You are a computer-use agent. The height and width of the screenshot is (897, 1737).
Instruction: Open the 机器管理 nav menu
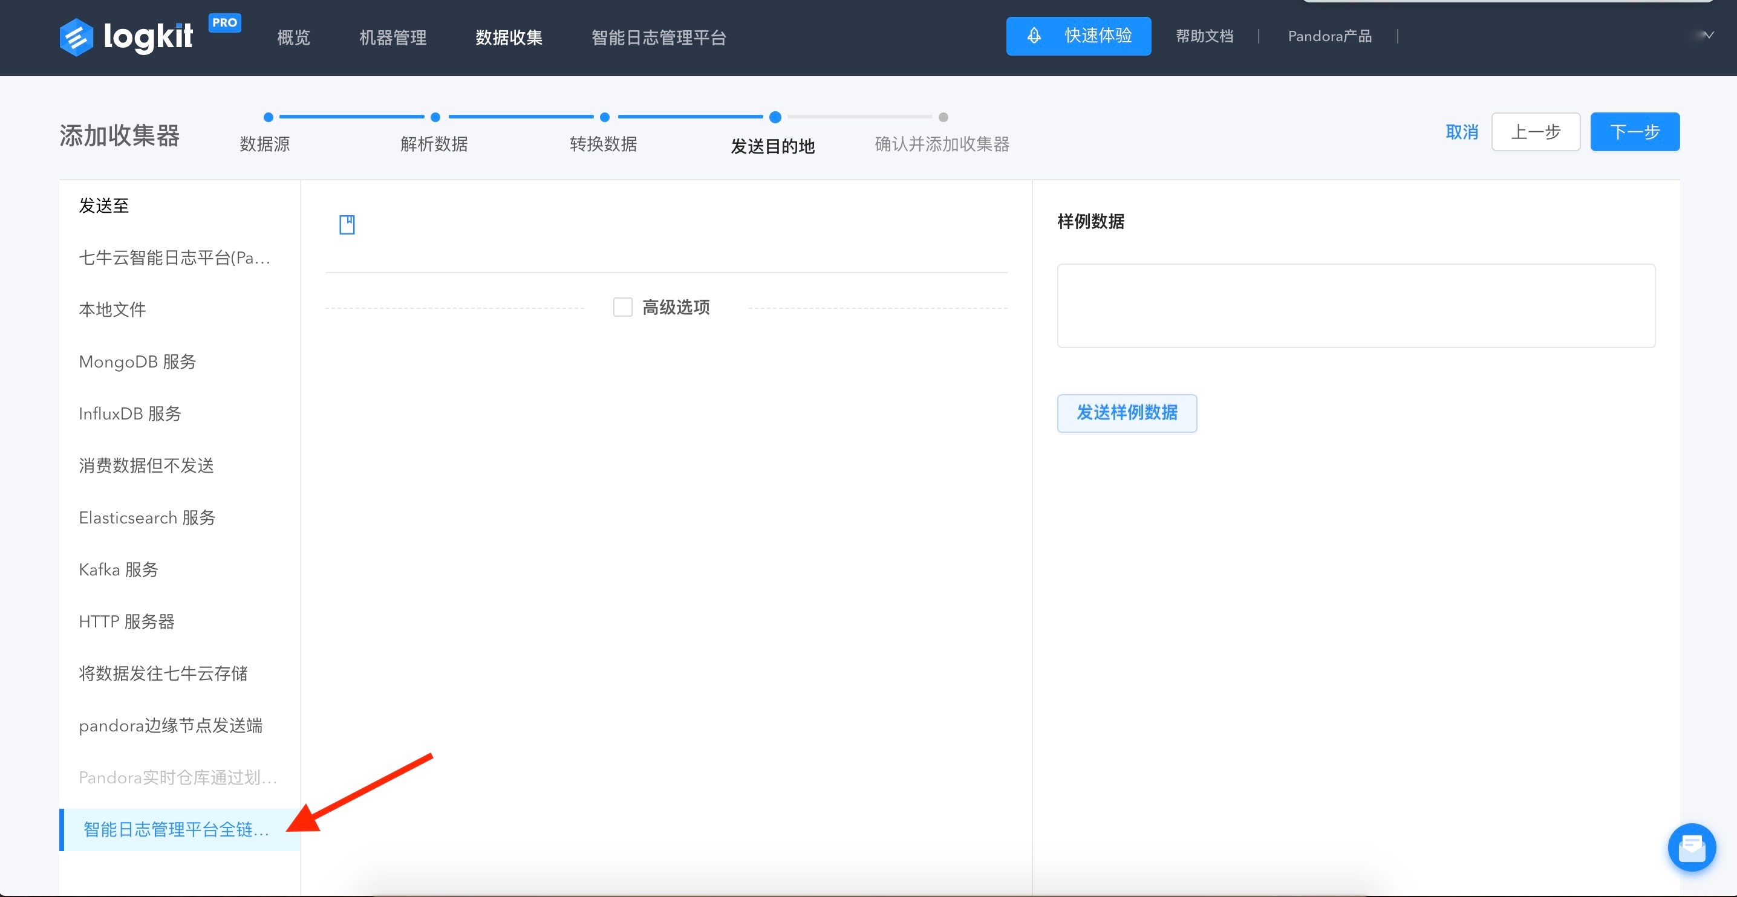click(x=393, y=37)
